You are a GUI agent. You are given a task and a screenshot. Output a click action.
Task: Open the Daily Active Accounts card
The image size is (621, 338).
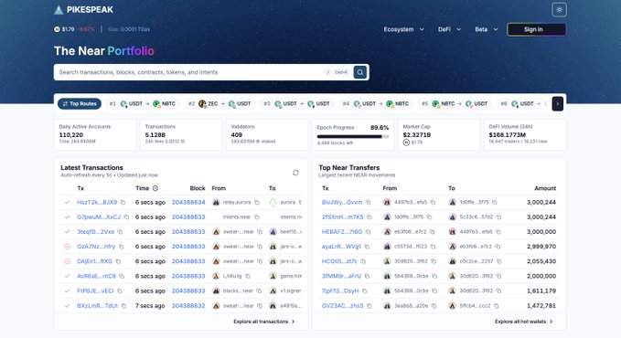(x=94, y=134)
